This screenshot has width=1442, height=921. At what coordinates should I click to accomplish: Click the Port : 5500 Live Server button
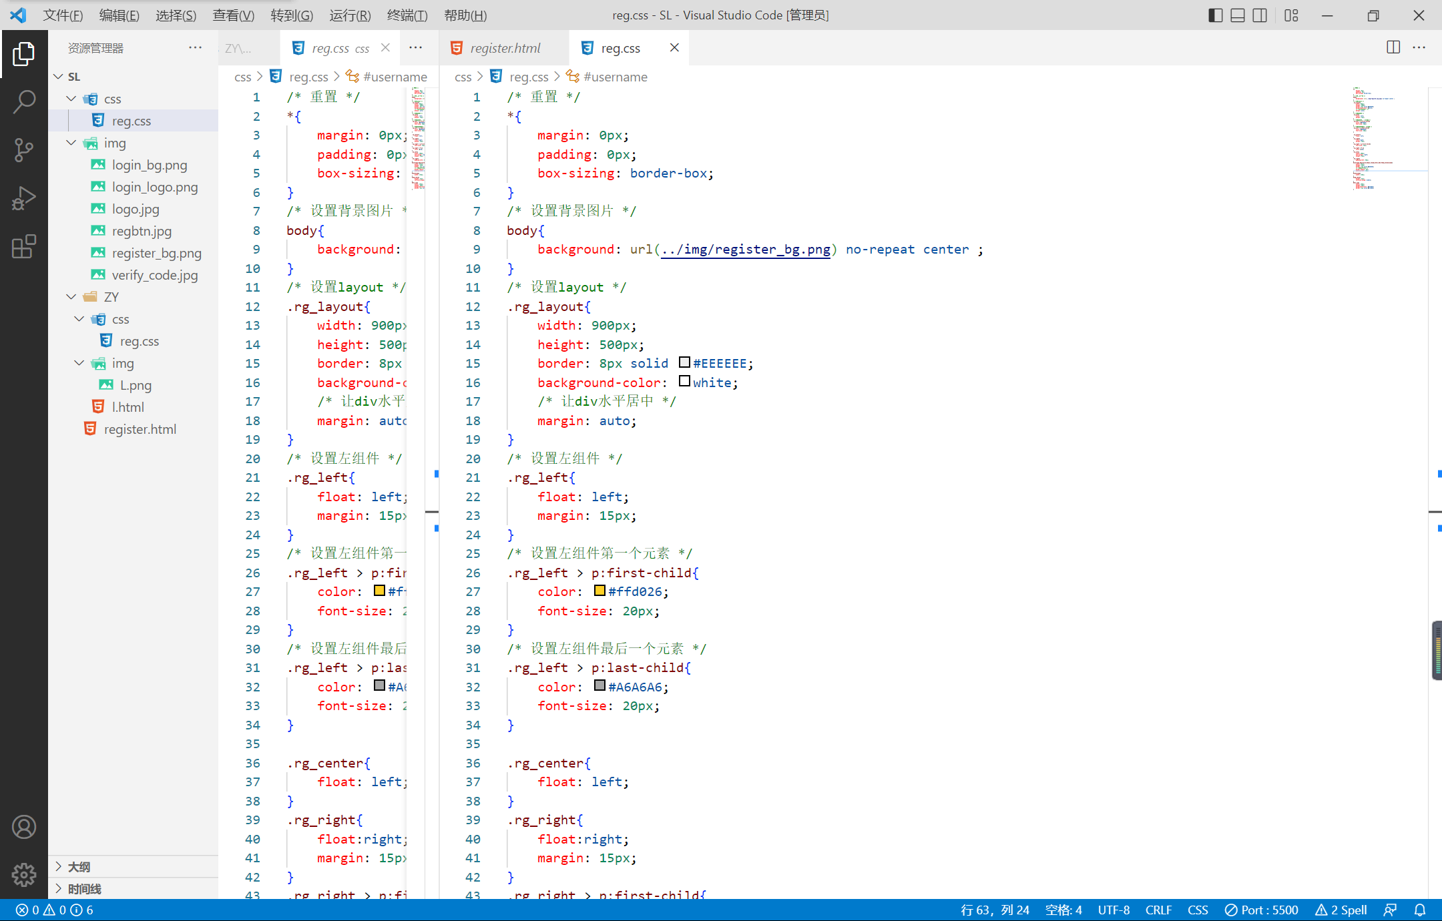pos(1262,910)
